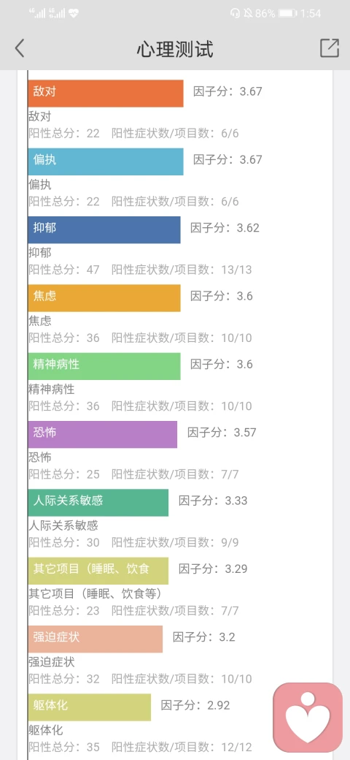
Task: Select the salmon 强迫症状 bar
Action: tap(96, 639)
